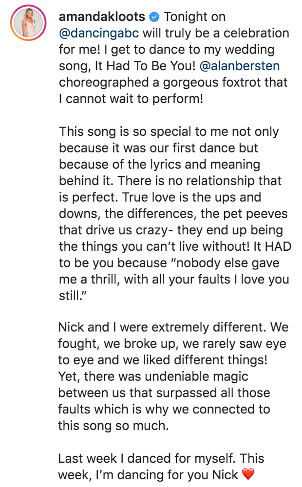
Task: Click the words 'Tonight on' in caption
Action: pyautogui.click(x=194, y=17)
